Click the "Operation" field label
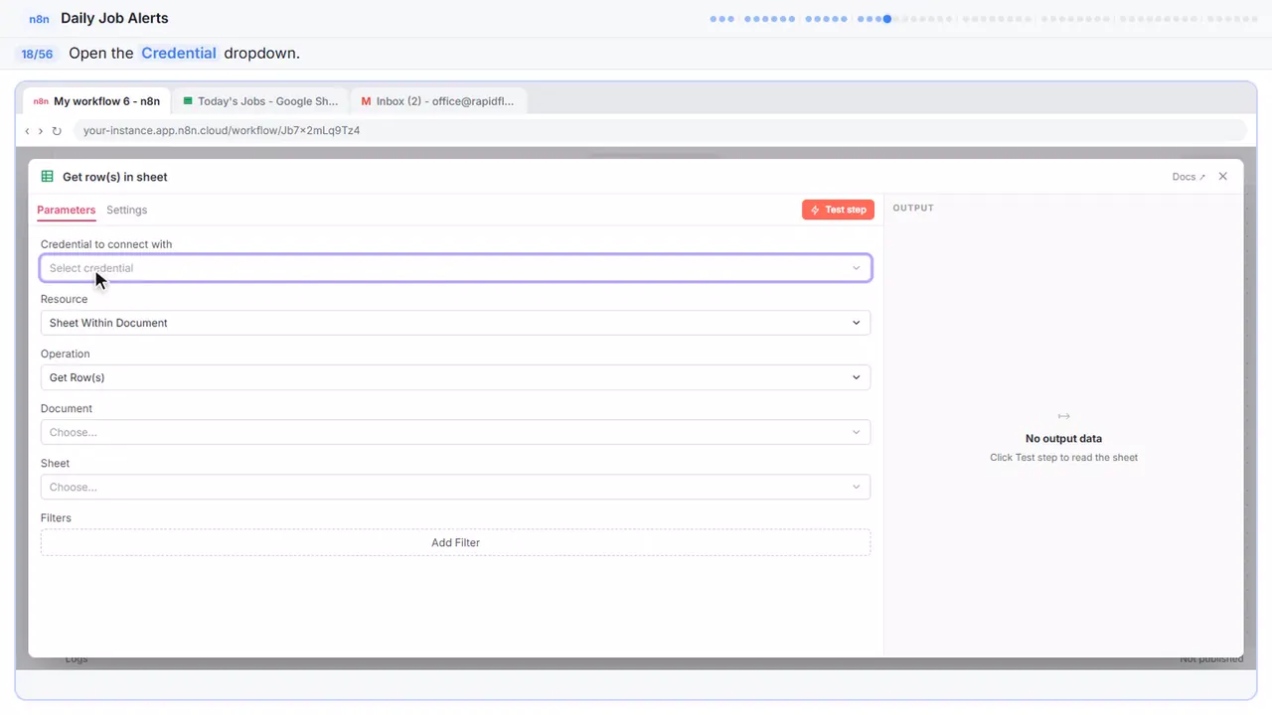 [66, 354]
